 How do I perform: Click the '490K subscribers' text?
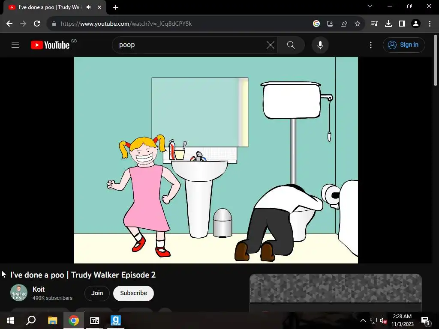(x=52, y=298)
